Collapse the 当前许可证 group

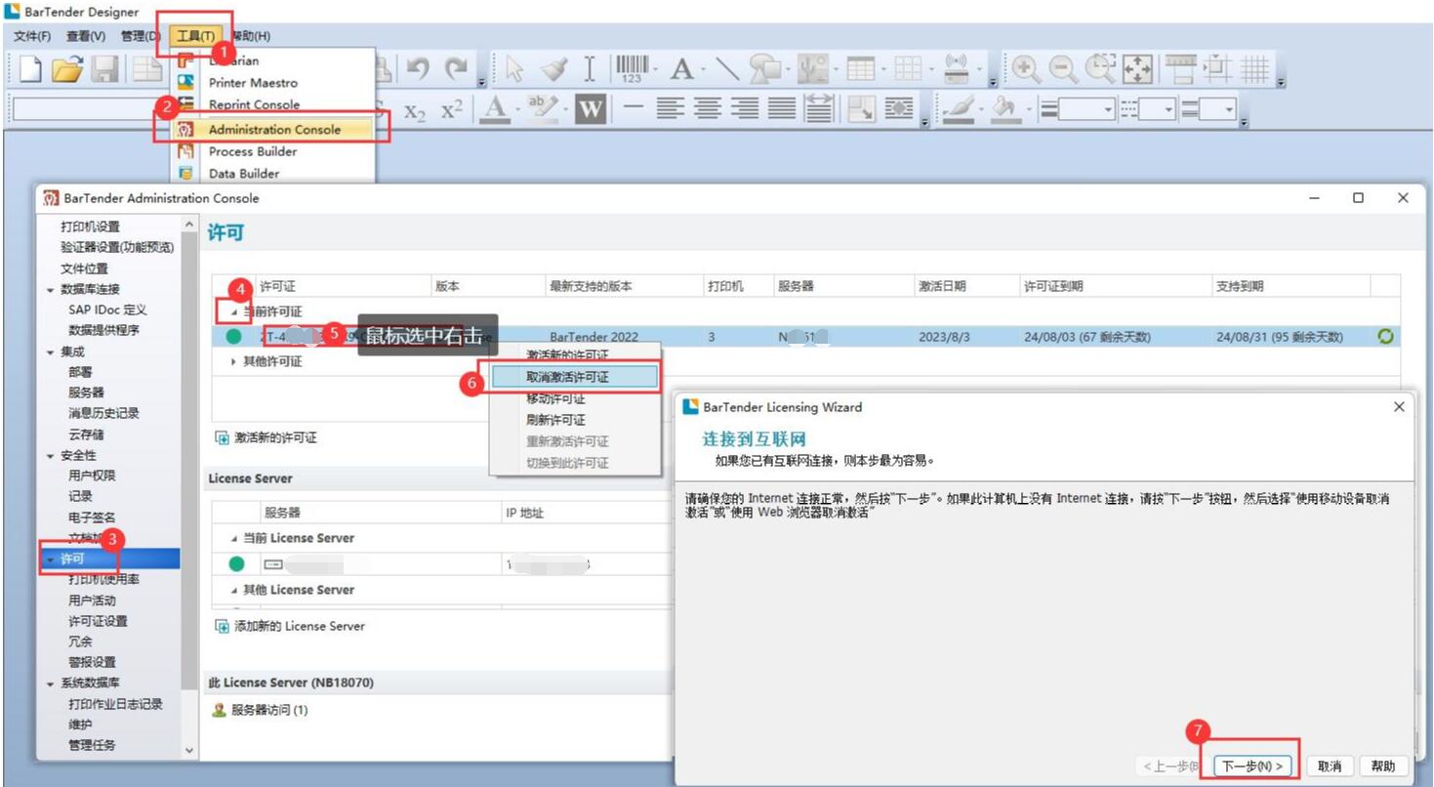[x=234, y=311]
